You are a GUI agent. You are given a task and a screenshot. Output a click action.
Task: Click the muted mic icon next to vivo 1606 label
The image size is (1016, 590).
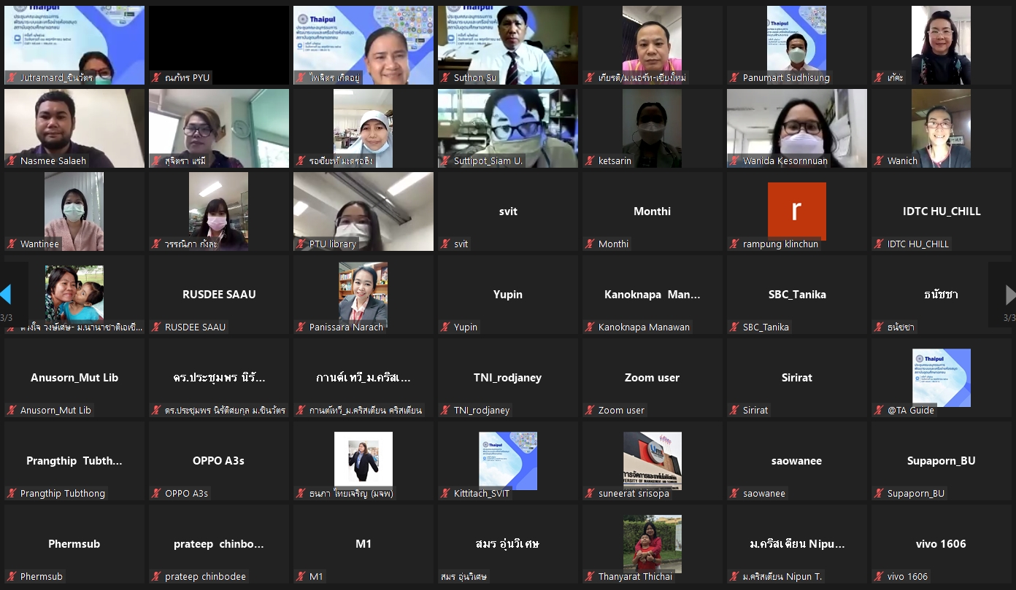tap(879, 576)
